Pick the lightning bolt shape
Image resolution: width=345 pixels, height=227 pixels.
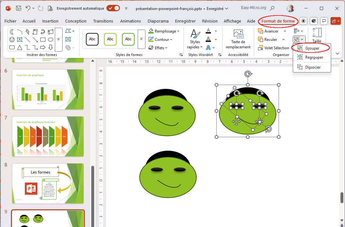click(27, 32)
